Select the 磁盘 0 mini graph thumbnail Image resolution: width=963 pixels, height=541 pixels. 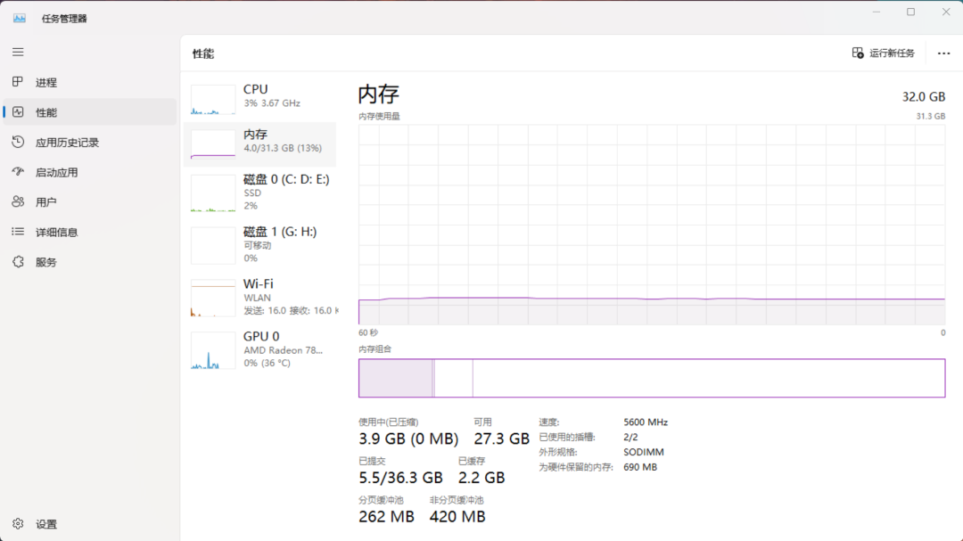[x=213, y=193]
